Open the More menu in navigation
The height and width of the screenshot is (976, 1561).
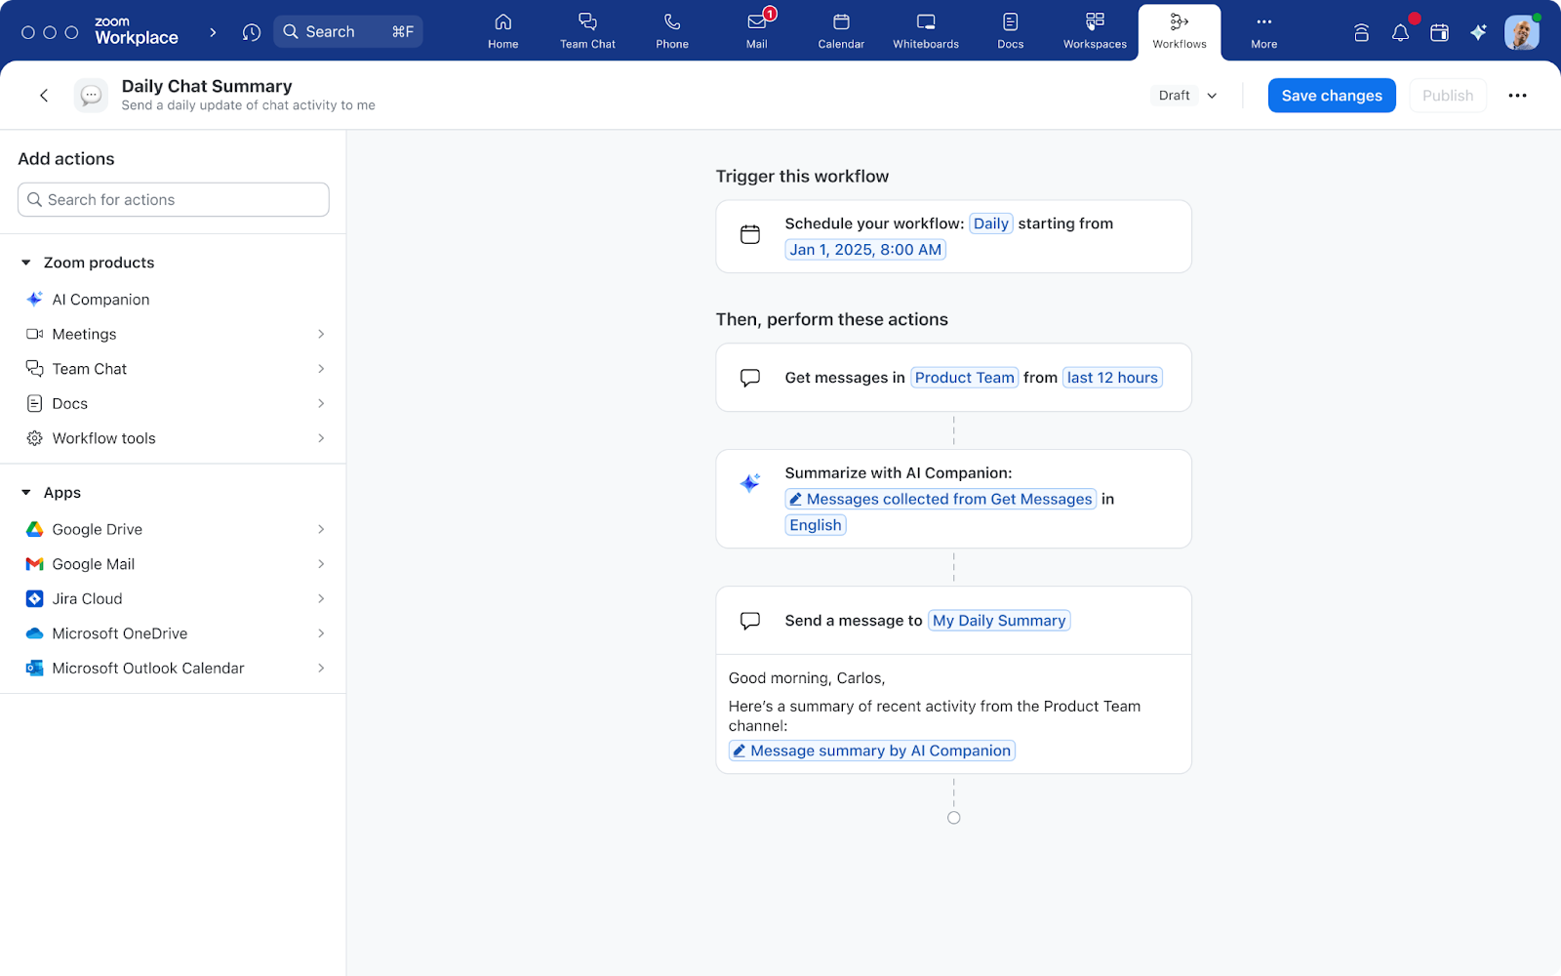(x=1263, y=31)
